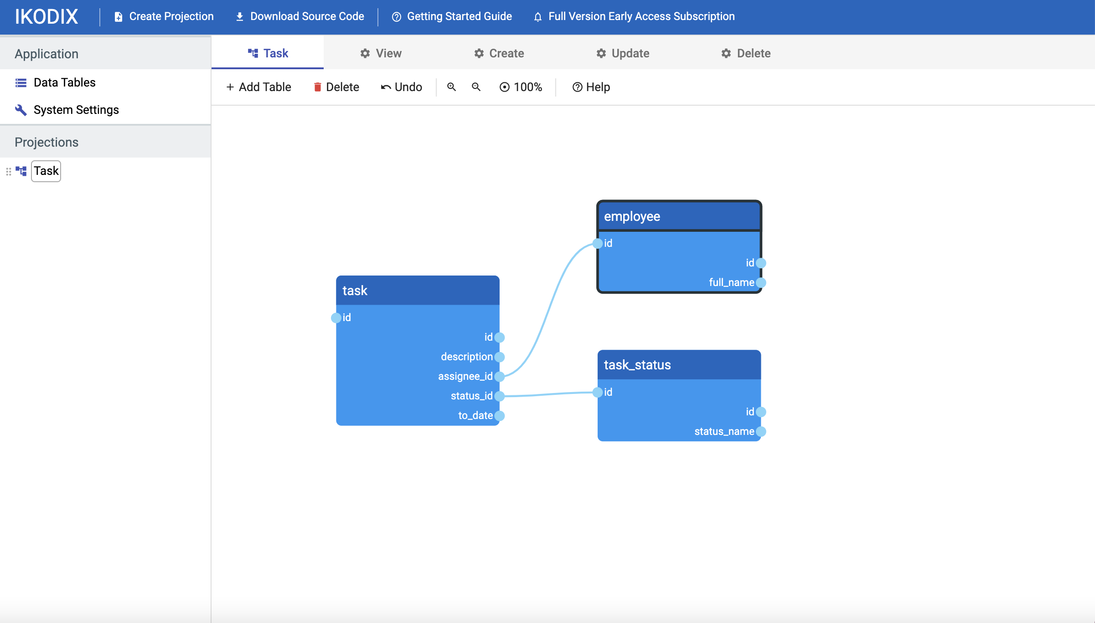Open the Create settings tab
This screenshot has width=1095, height=623.
[x=499, y=53]
